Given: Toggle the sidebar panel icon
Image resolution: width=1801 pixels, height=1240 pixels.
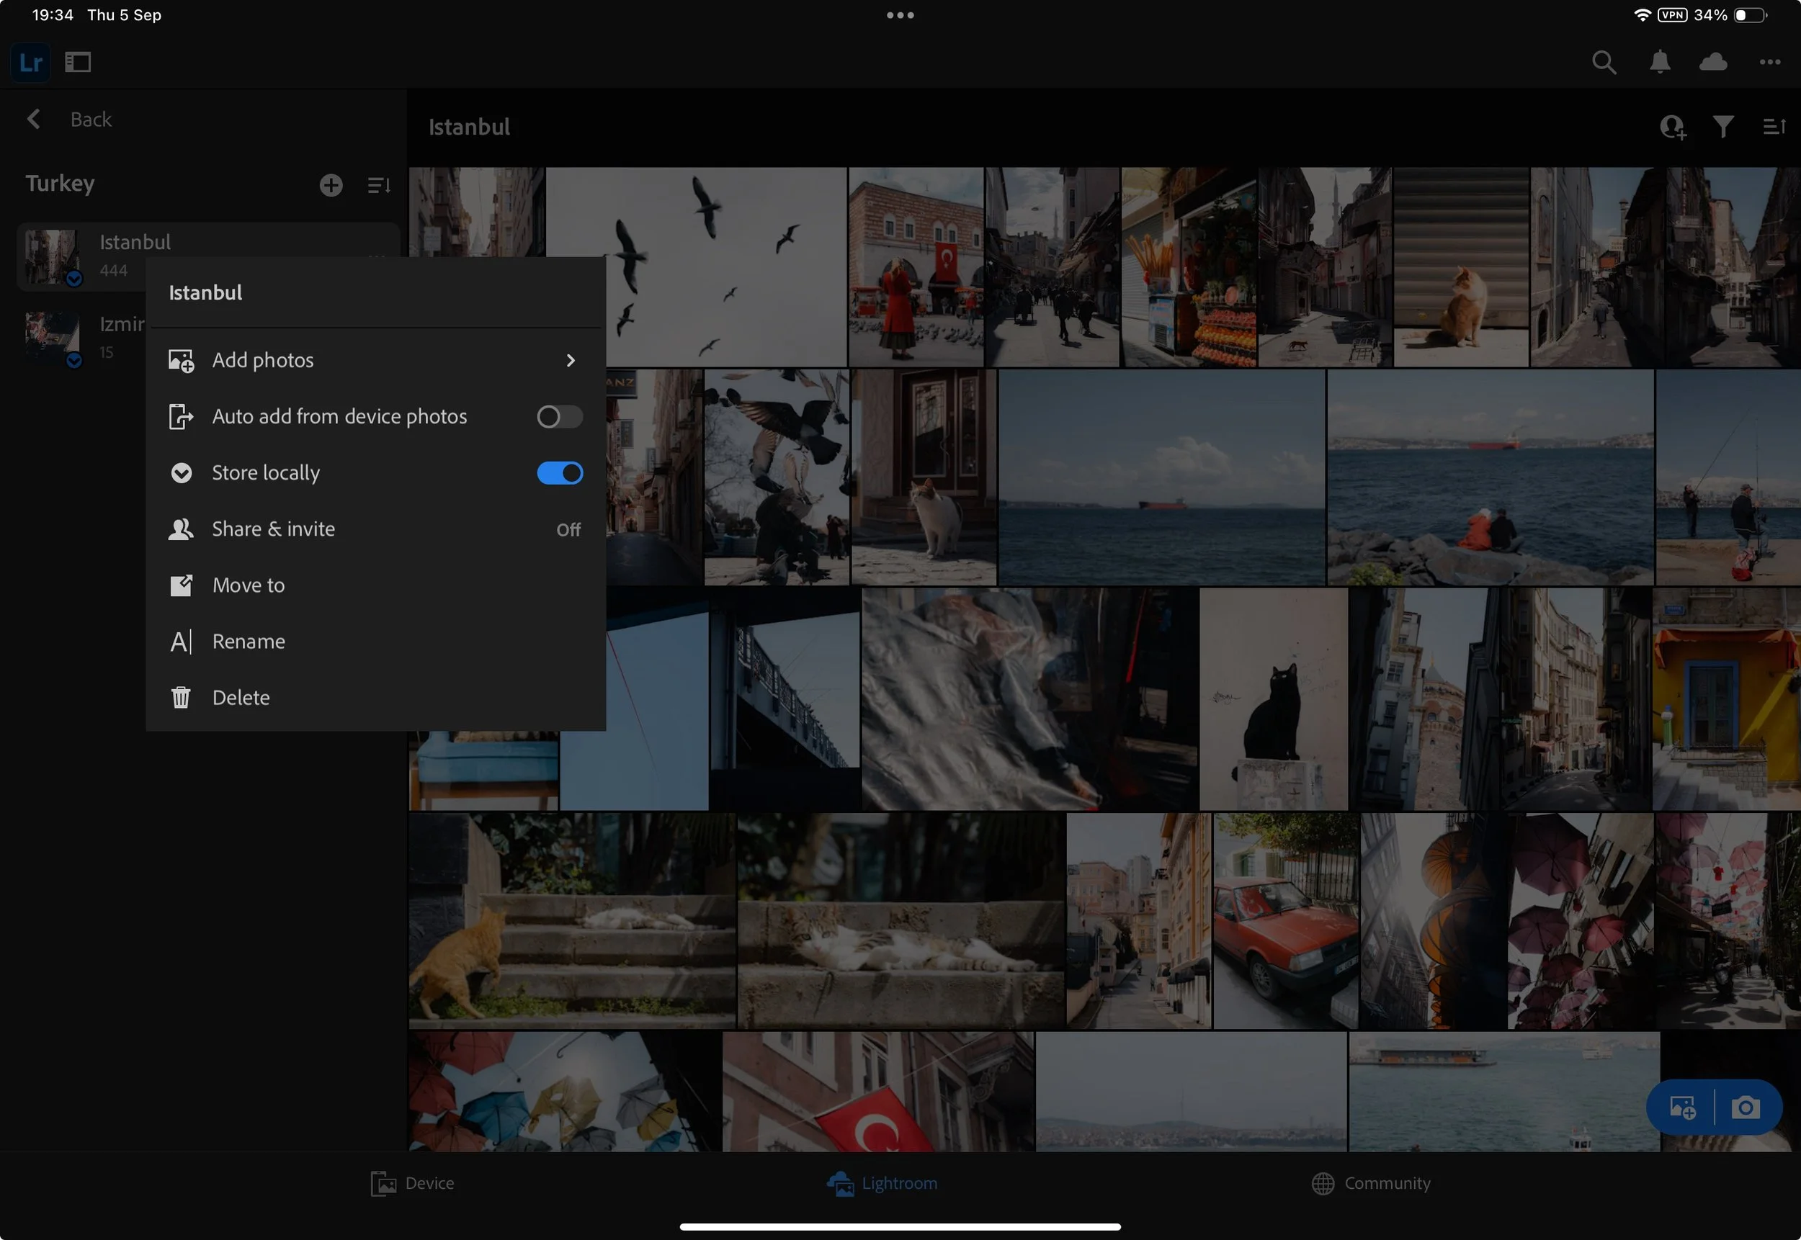Looking at the screenshot, I should 78,62.
